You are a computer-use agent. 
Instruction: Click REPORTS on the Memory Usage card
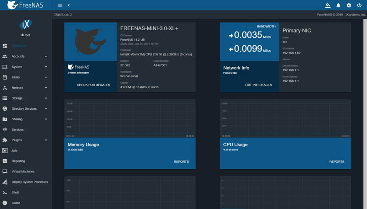pos(181,161)
